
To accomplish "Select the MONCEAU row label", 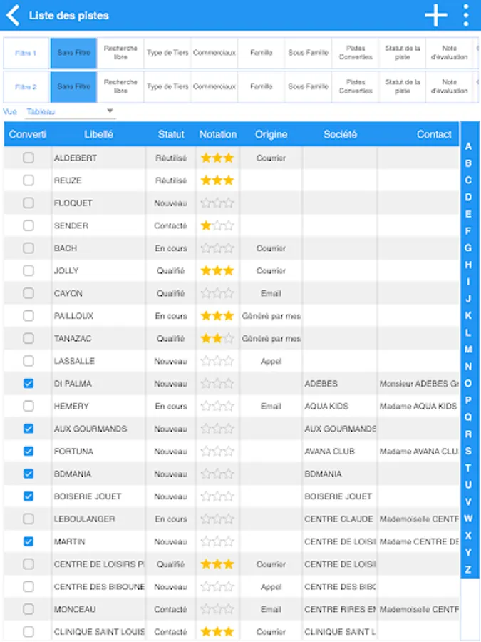I will tap(75, 609).
